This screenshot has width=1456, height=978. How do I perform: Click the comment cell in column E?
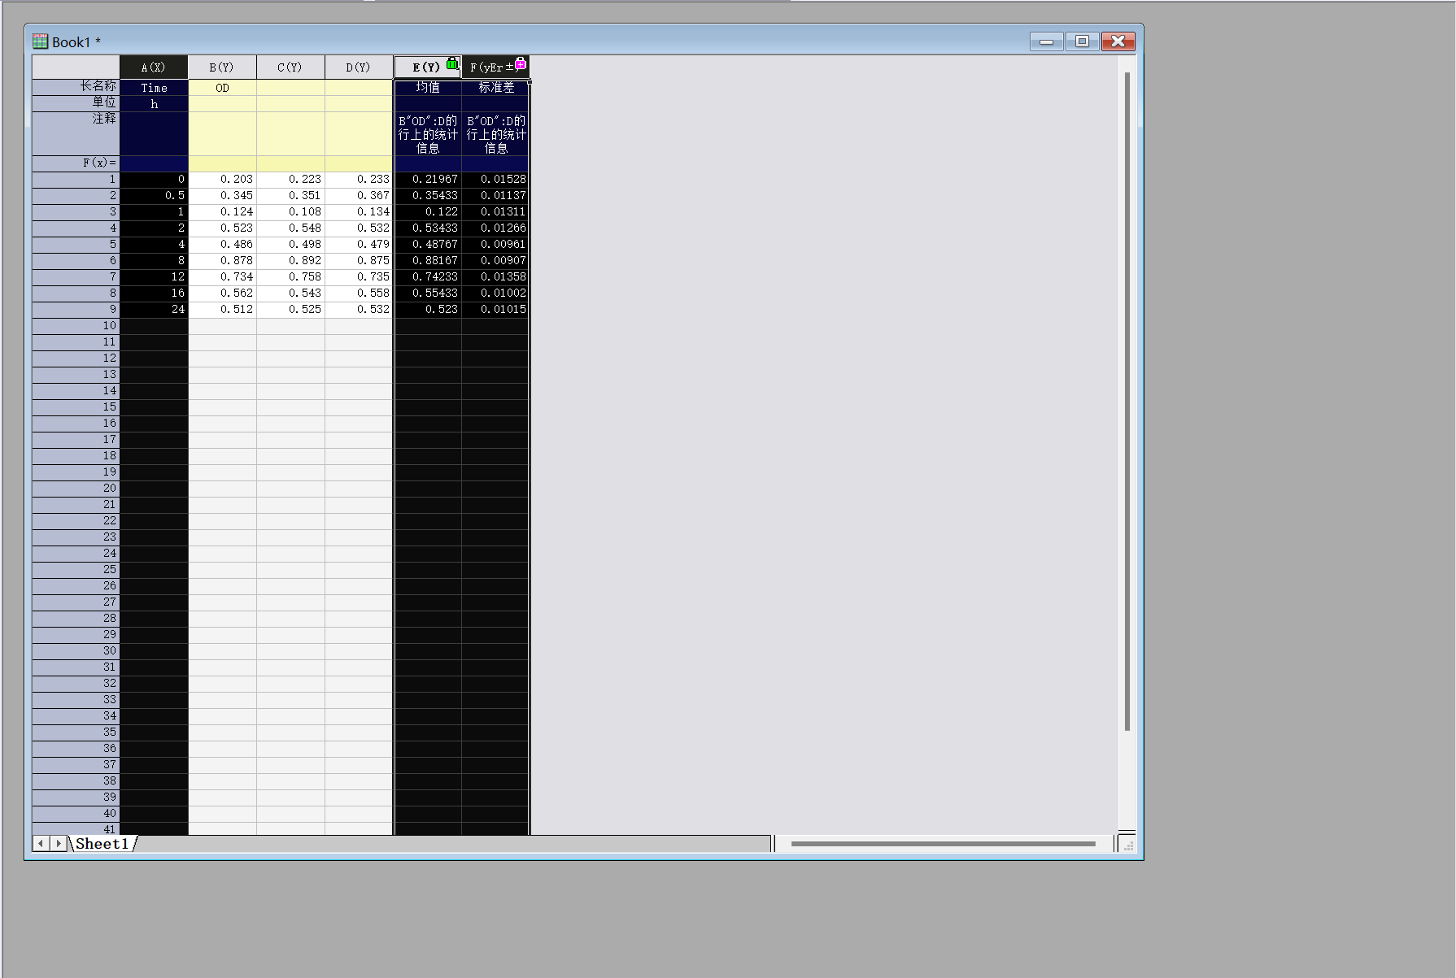click(428, 134)
